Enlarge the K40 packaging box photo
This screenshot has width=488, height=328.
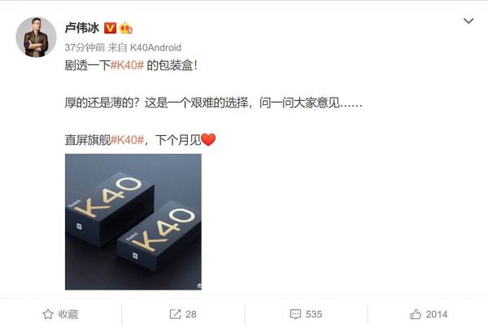click(133, 221)
